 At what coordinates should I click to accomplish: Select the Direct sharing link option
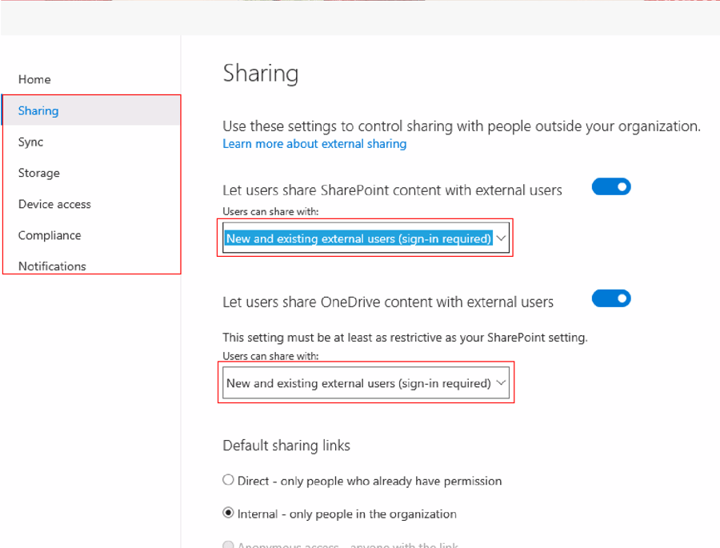click(x=228, y=479)
